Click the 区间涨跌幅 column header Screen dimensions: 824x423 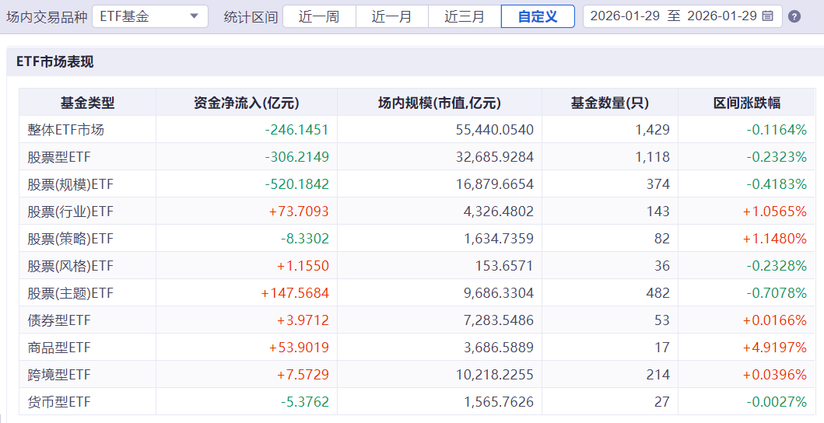coord(747,103)
